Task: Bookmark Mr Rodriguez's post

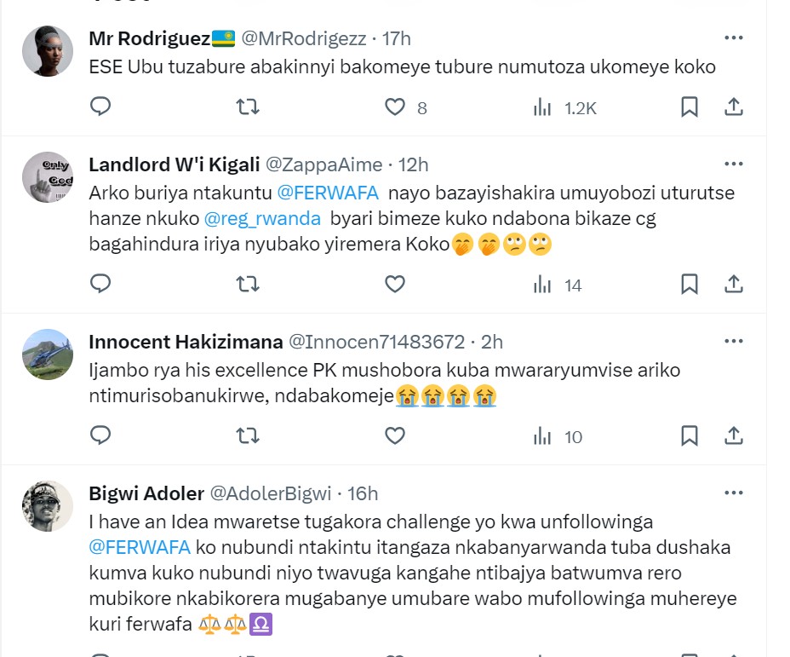Action: click(x=690, y=107)
